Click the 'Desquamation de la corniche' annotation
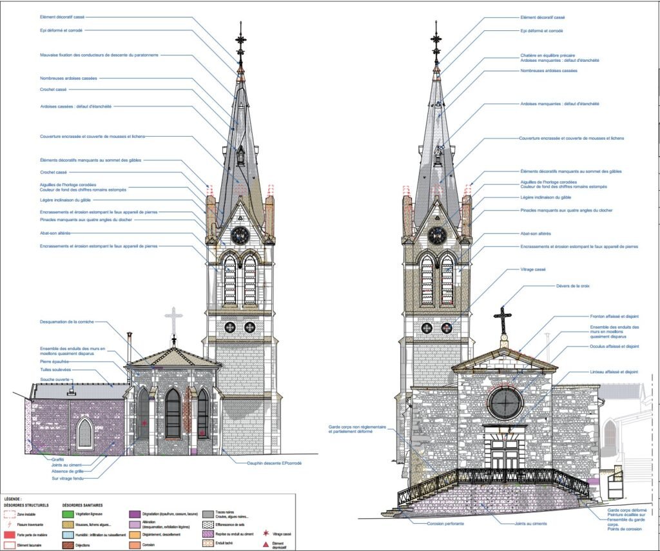Viewport: 660px width, 551px height. click(67, 322)
